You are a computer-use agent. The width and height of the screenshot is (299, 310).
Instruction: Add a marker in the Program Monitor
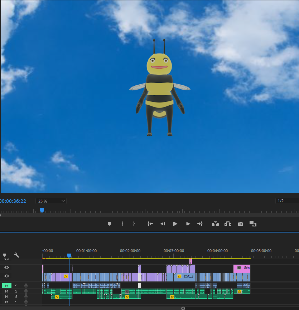point(109,224)
